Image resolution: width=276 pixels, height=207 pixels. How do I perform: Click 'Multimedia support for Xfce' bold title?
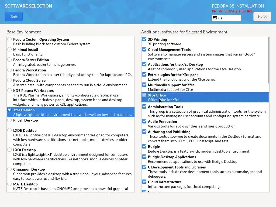(x=171, y=85)
